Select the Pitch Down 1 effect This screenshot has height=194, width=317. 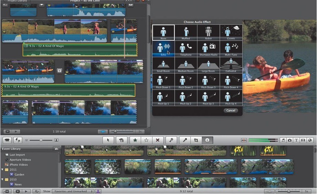coord(163,81)
